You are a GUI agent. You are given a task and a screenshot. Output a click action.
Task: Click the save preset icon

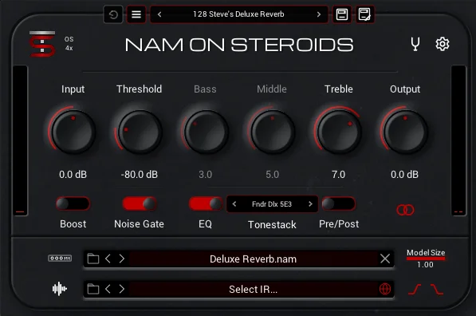342,14
